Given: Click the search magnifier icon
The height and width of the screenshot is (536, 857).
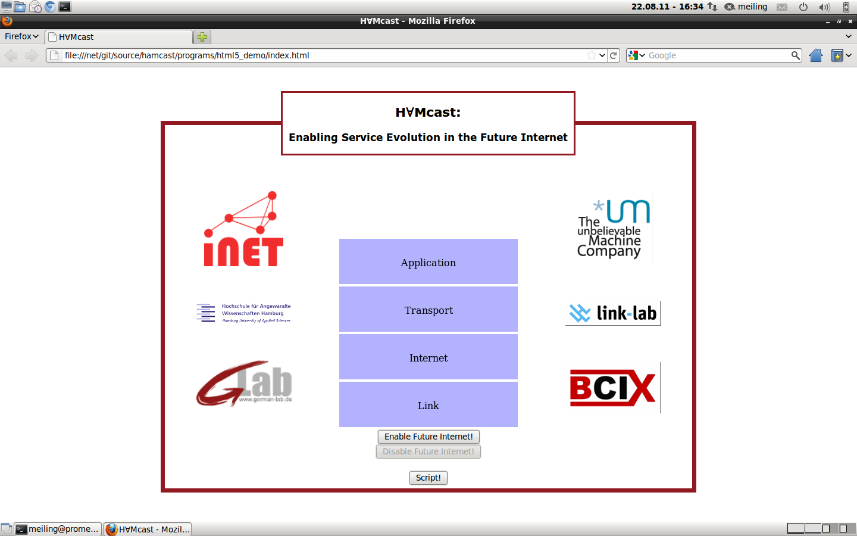Looking at the screenshot, I should (796, 55).
